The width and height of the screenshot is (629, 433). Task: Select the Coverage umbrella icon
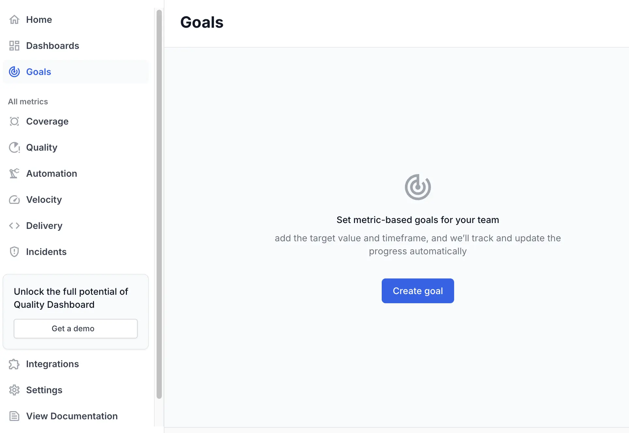click(14, 121)
